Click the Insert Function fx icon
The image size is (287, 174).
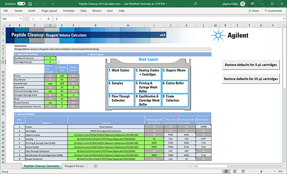[x=49, y=19]
